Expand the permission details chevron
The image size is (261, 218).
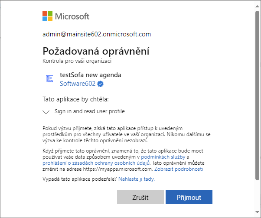(46, 112)
